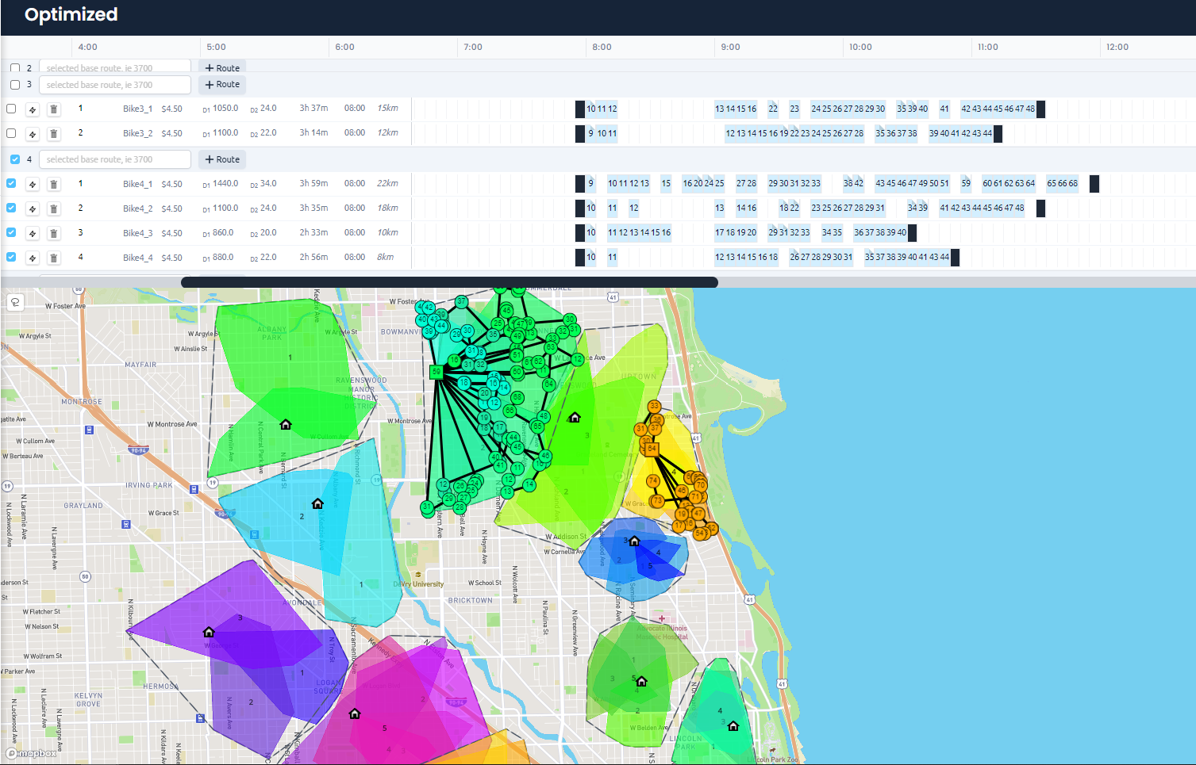
Task: Uncheck the group 4 checkbox
Action: 15,159
